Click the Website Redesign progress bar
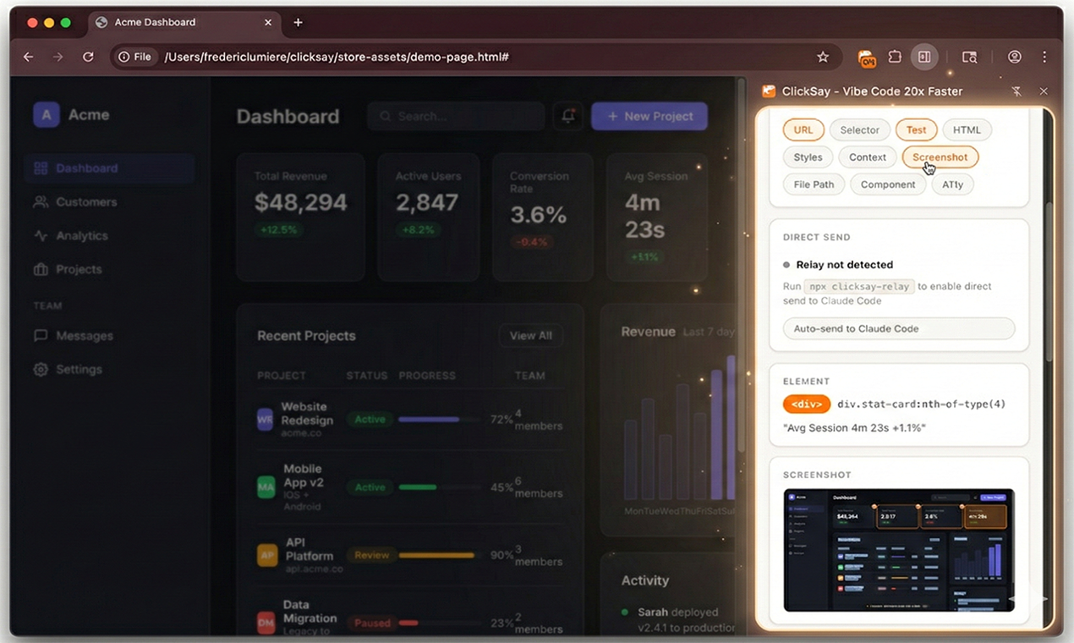The width and height of the screenshot is (1074, 643). tap(440, 420)
